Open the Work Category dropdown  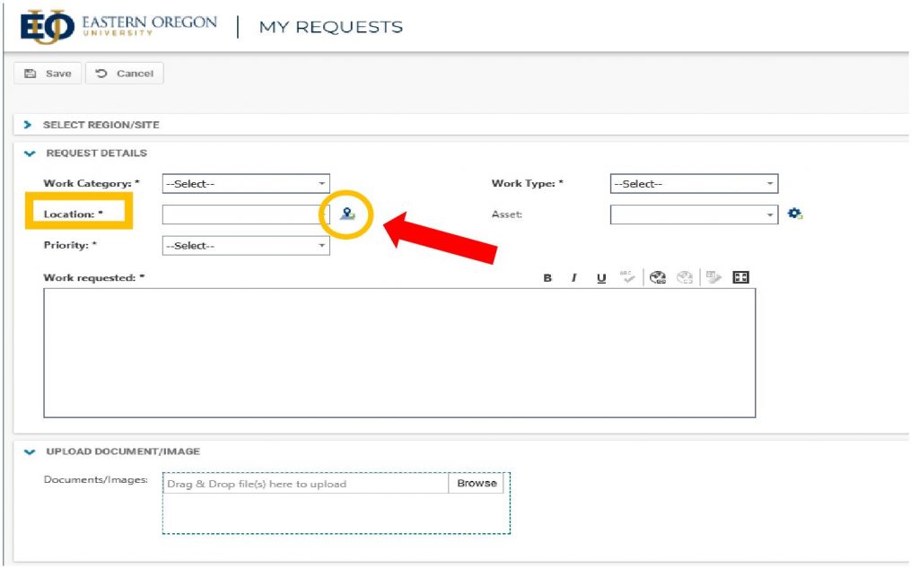click(245, 184)
